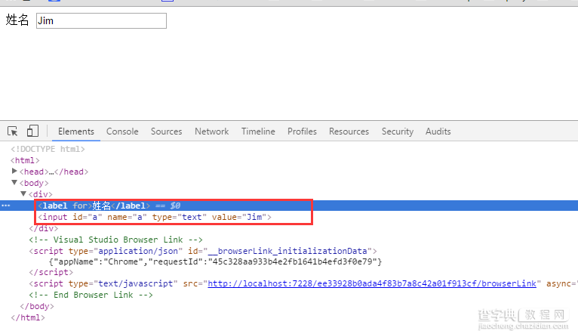Select the closing </div> tag line
The width and height of the screenshot is (578, 331).
44,228
